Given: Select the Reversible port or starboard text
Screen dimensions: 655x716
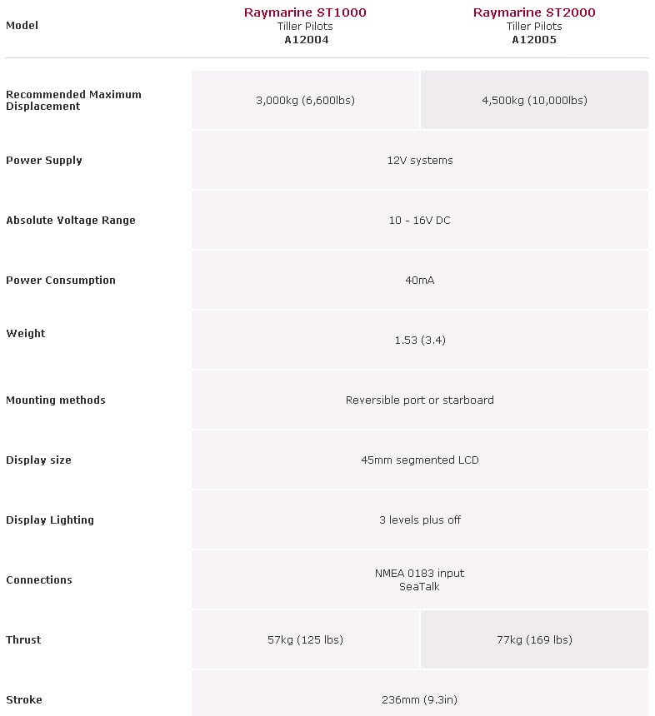Looking at the screenshot, I should [420, 400].
